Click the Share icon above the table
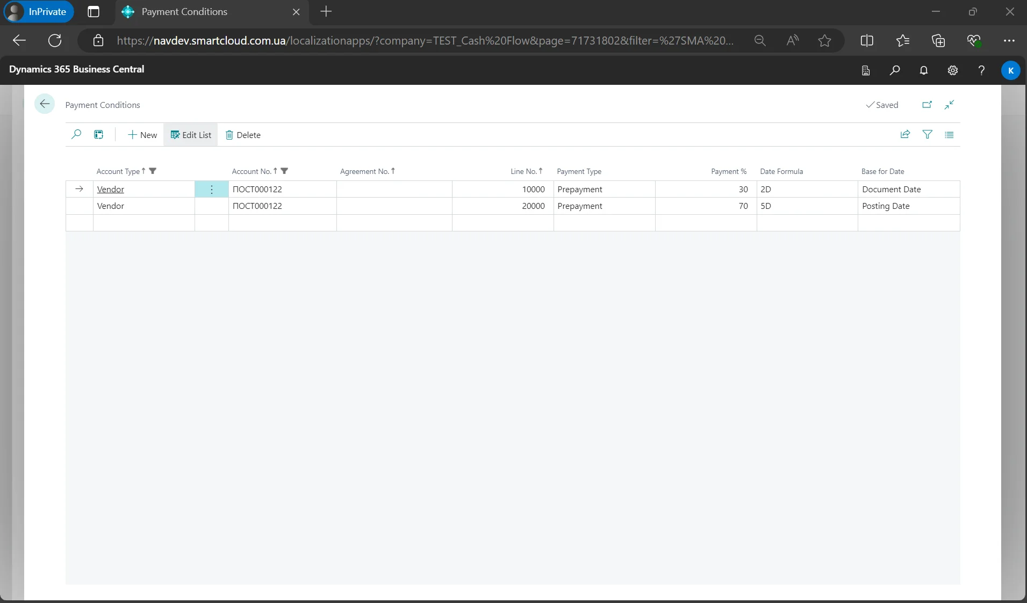Image resolution: width=1027 pixels, height=603 pixels. pos(905,135)
